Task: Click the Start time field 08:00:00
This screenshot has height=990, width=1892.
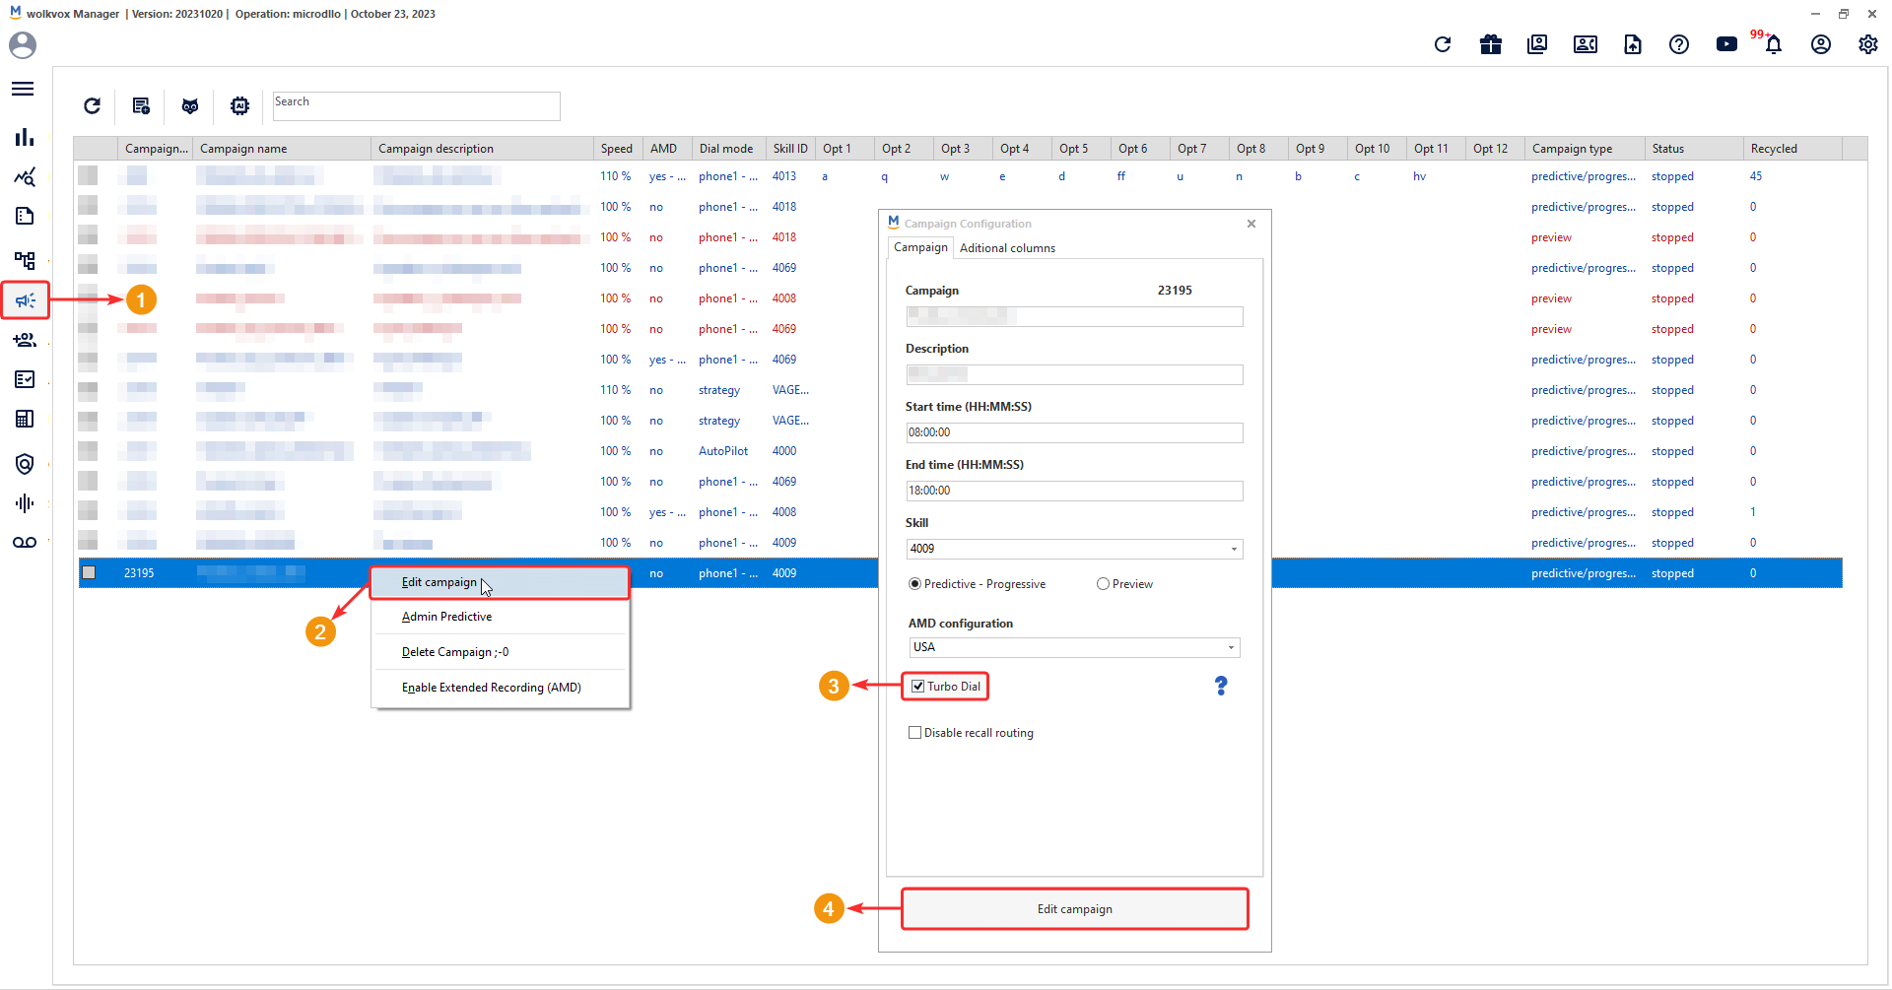Action: [1074, 432]
